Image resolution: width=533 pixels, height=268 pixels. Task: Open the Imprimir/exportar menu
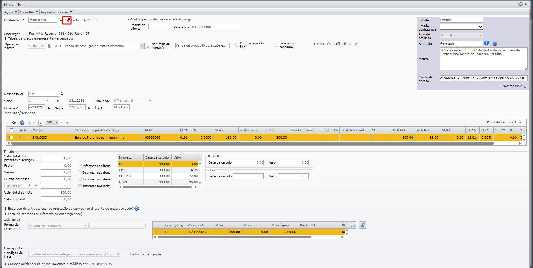[x=56, y=12]
